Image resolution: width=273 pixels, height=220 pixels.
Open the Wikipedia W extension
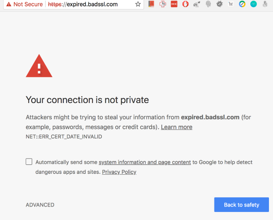231,4
